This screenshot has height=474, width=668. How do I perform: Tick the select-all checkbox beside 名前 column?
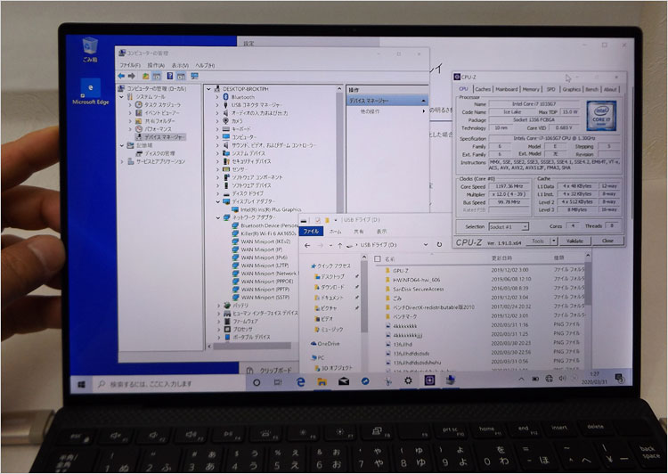tap(378, 257)
